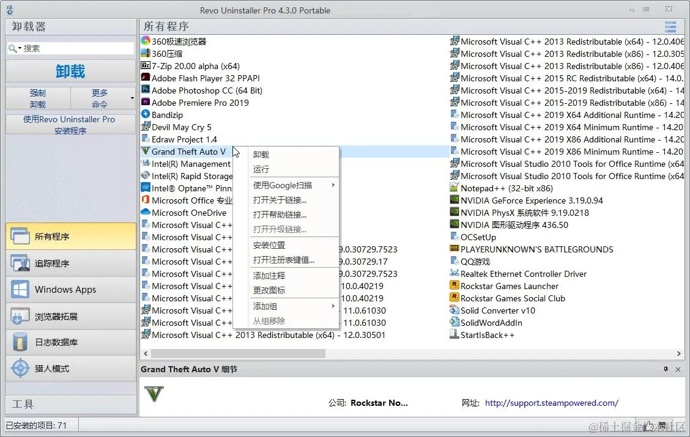
Task: Select the OCSetUp program entry
Action: point(478,237)
